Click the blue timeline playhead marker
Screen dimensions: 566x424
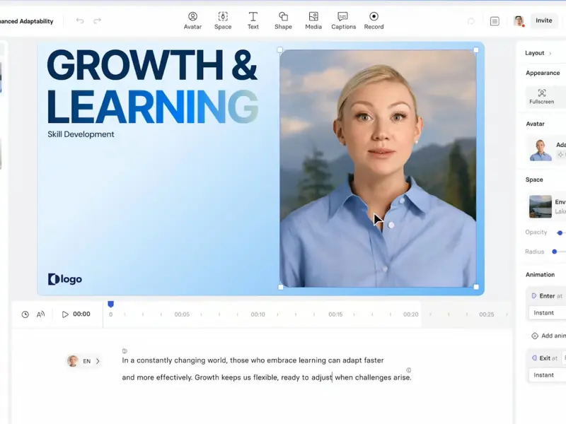(x=111, y=305)
